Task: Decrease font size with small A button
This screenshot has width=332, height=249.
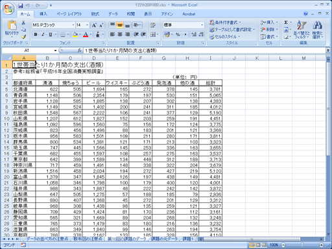Action: [101, 25]
